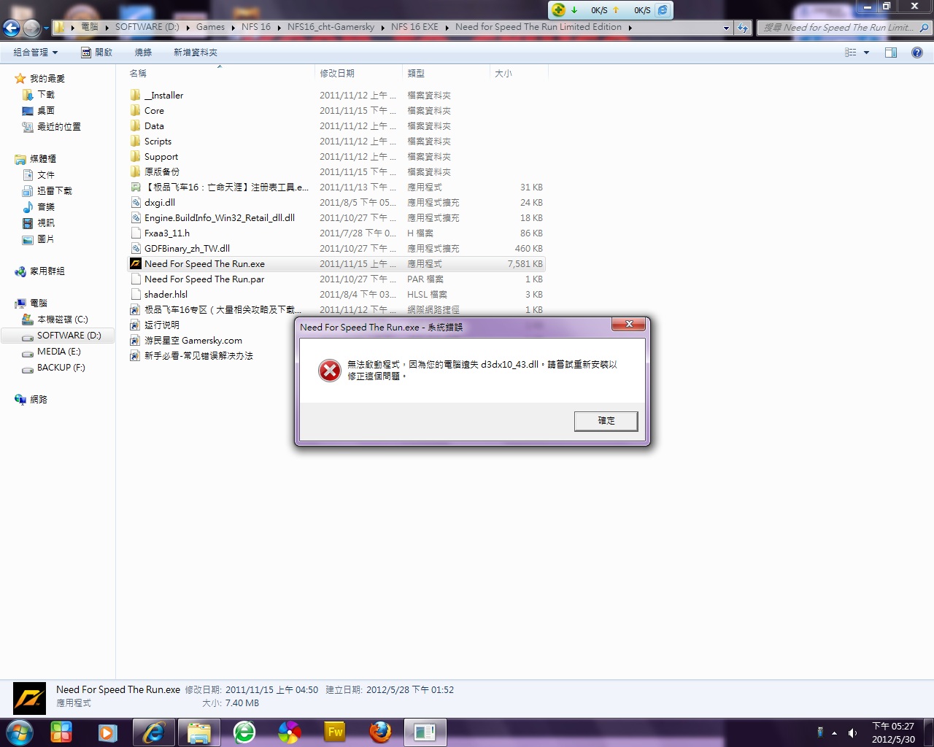Image resolution: width=934 pixels, height=747 pixels.
Task: Toggle the preview pane button
Action: 891,53
